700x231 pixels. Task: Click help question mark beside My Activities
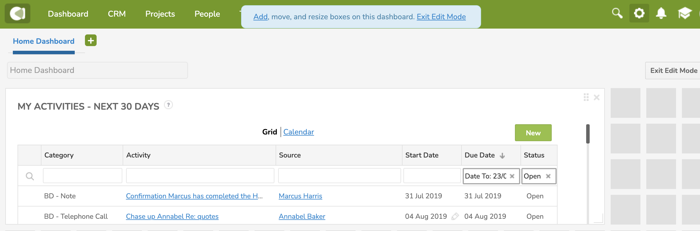coord(168,105)
